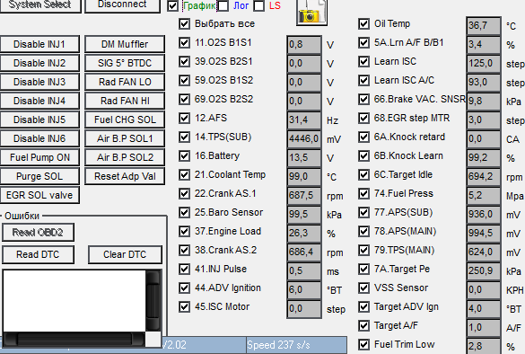The height and width of the screenshot is (354, 525).
Task: Click Reset Adp Val button
Action: tap(125, 176)
